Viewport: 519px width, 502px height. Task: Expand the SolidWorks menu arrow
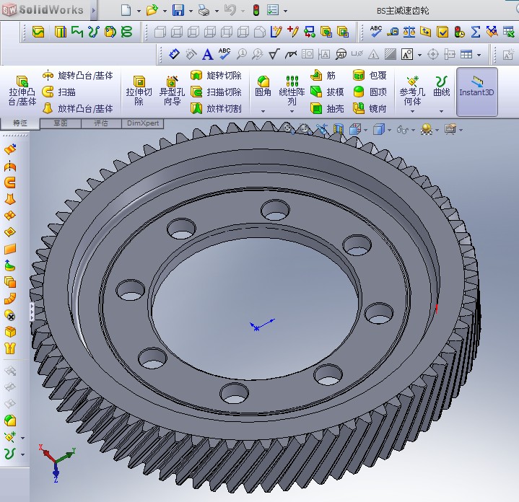click(94, 10)
